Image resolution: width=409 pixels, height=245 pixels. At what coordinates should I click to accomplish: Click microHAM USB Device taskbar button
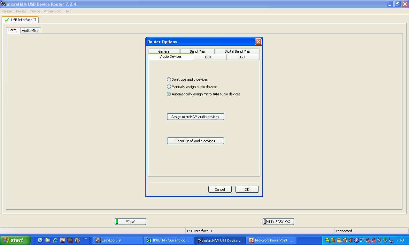click(x=220, y=241)
